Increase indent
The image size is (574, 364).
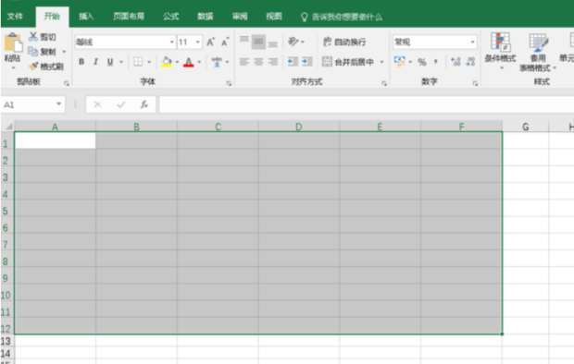(x=306, y=62)
